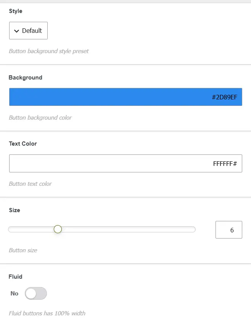Click the #2D89EF hex value text
This screenshot has width=251, height=323.
point(224,97)
